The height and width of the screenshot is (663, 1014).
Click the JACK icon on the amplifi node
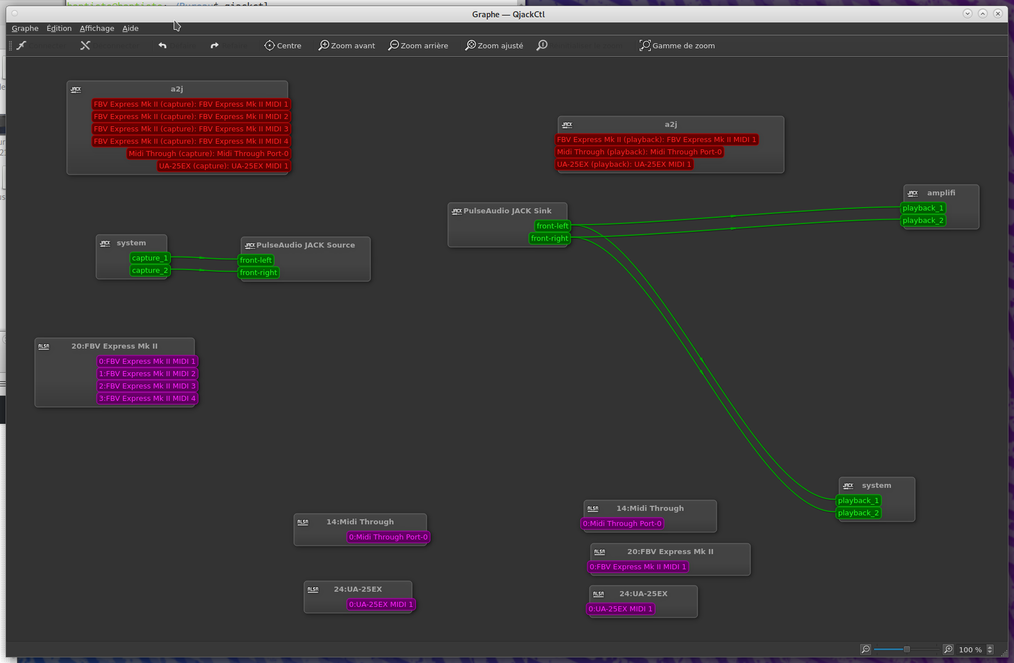pos(913,193)
